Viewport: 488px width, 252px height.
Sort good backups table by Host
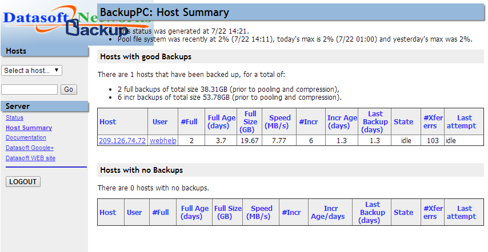coord(107,121)
